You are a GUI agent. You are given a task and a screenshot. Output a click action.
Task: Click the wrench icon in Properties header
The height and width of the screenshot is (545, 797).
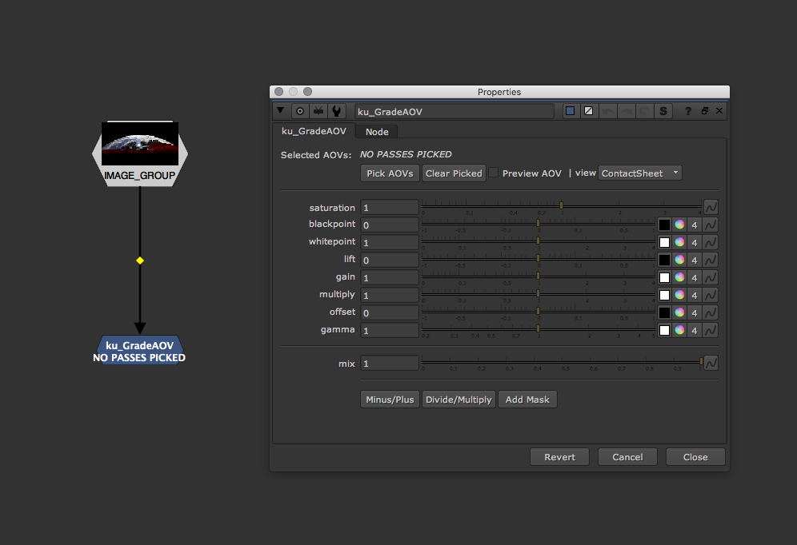click(x=337, y=111)
